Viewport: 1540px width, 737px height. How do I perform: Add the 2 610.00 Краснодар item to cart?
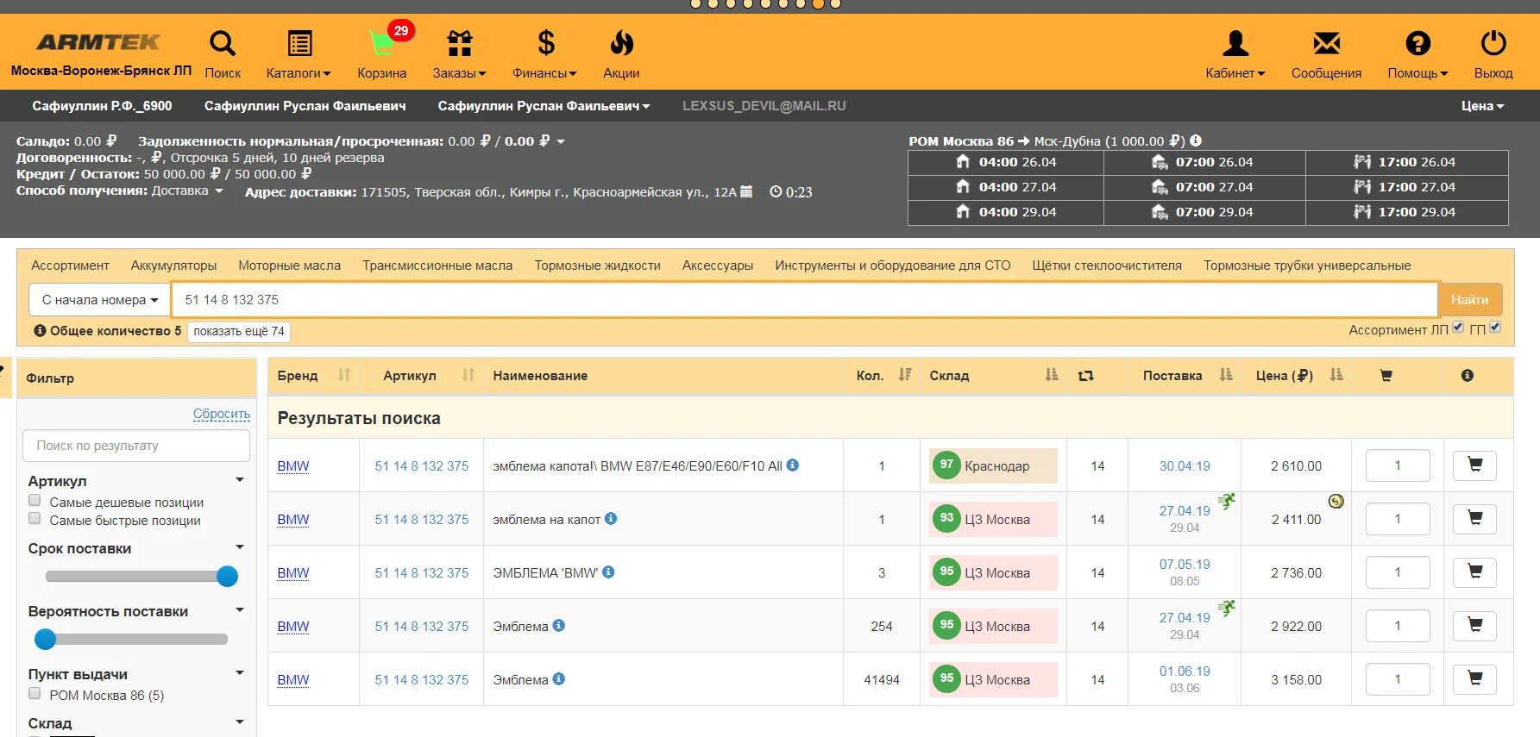pos(1474,465)
